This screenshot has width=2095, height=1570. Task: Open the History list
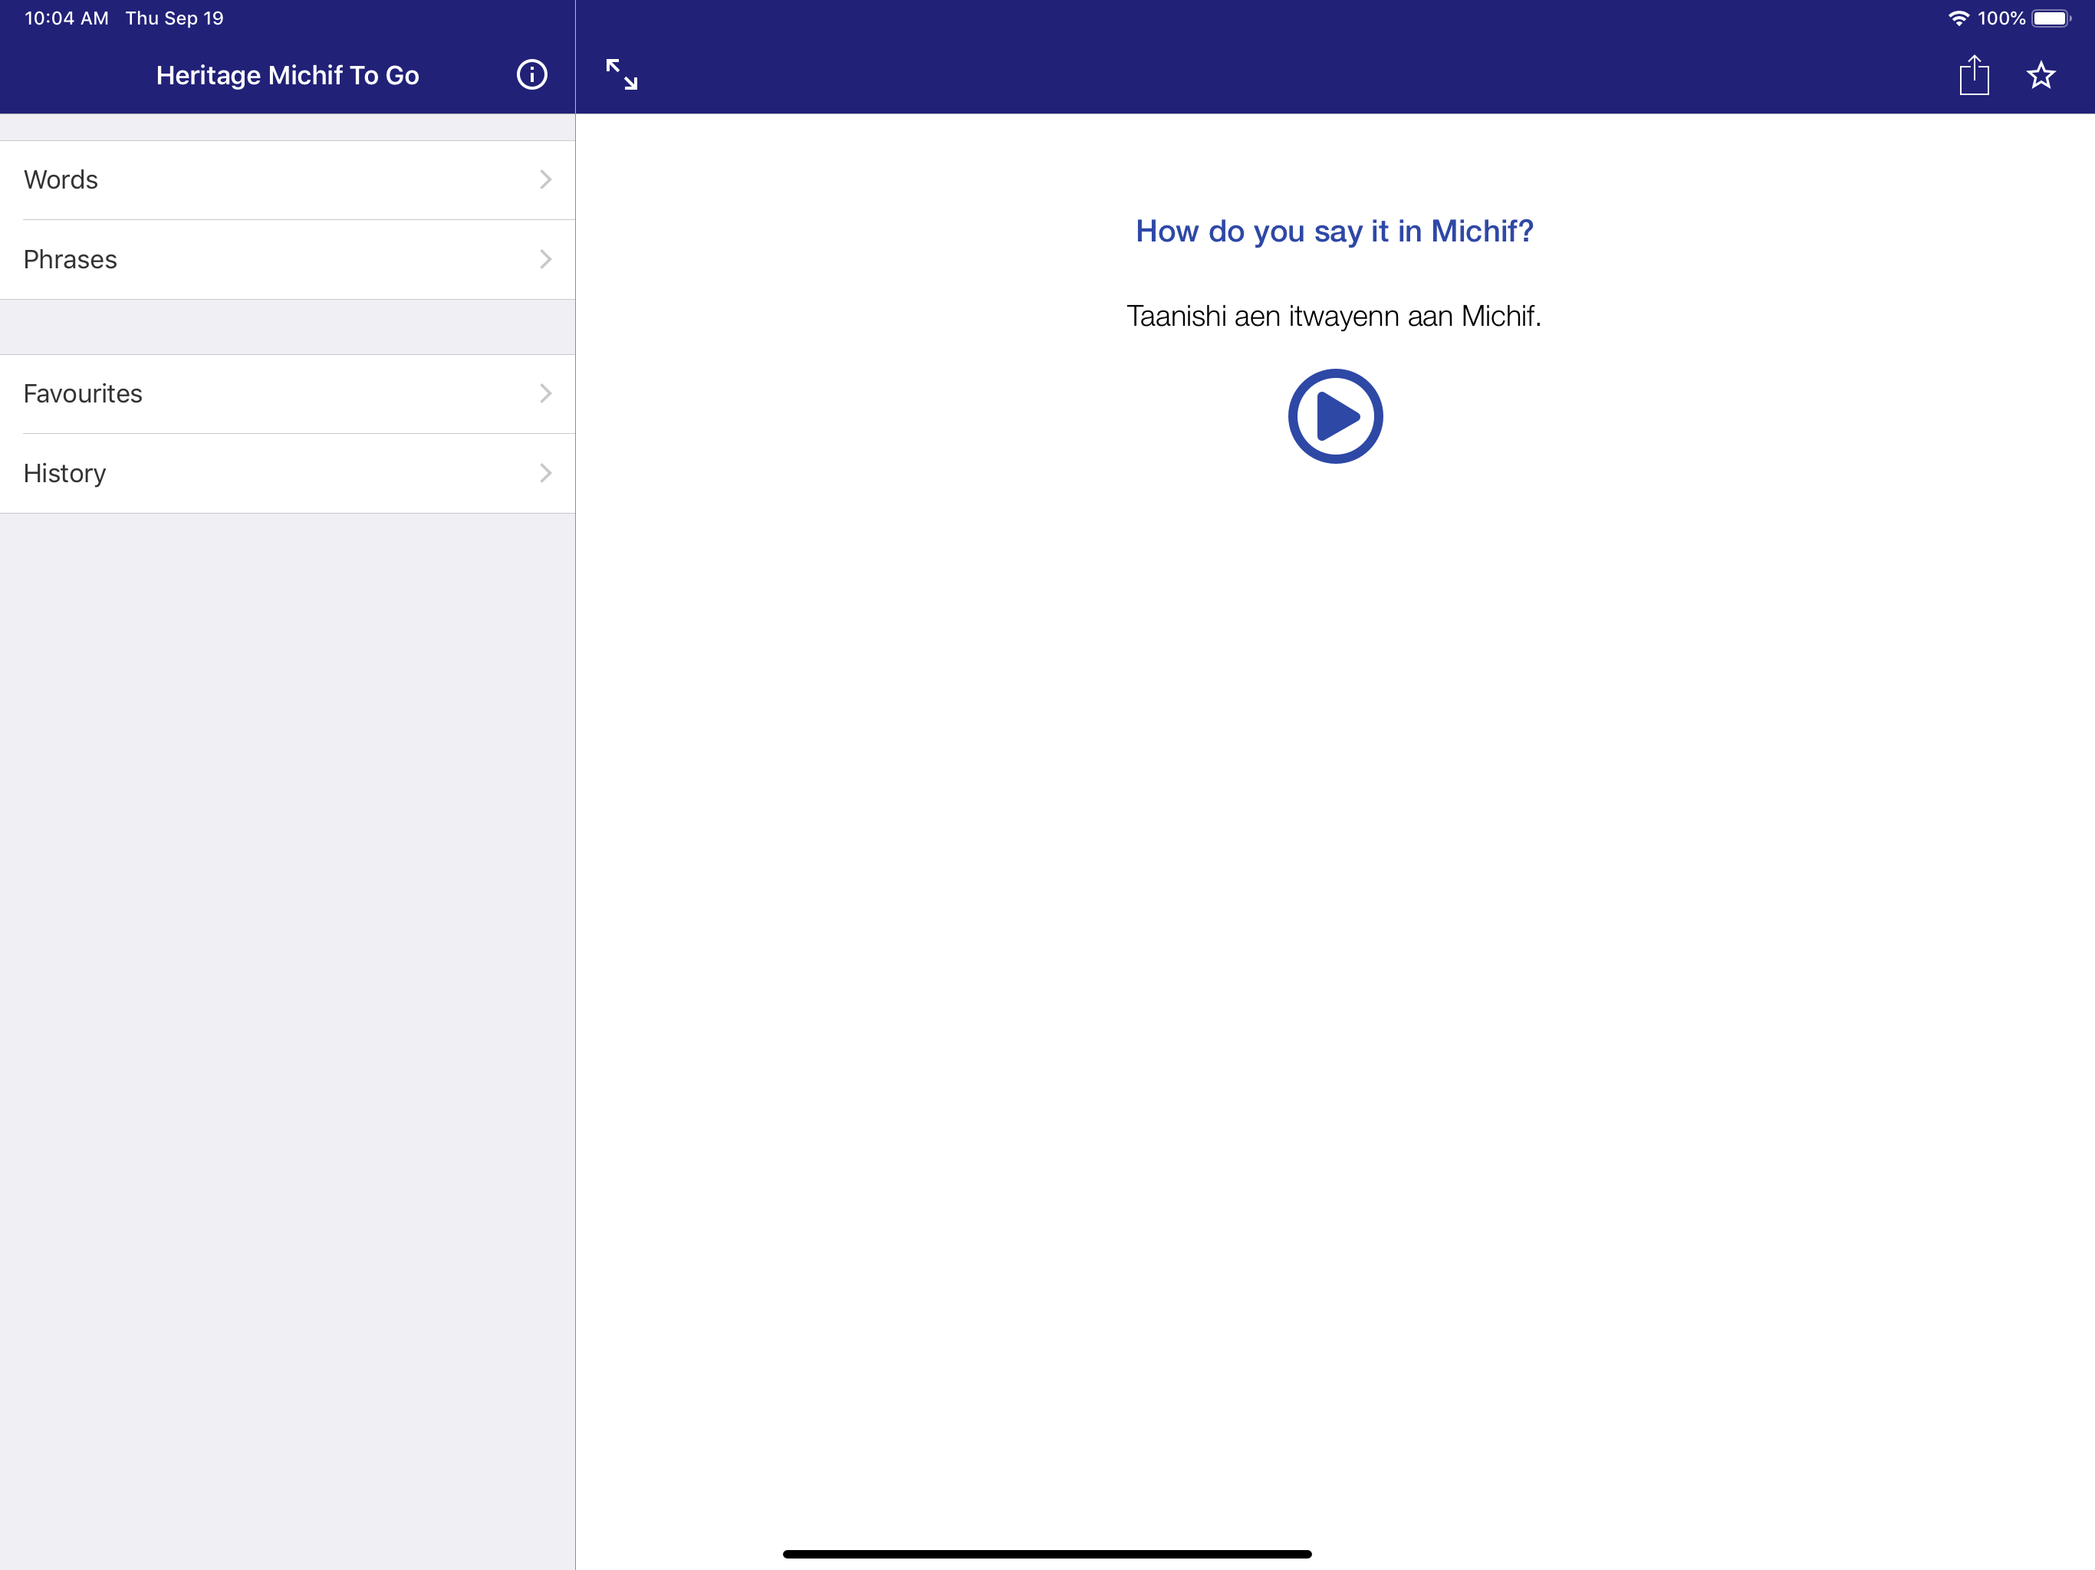pos(287,474)
